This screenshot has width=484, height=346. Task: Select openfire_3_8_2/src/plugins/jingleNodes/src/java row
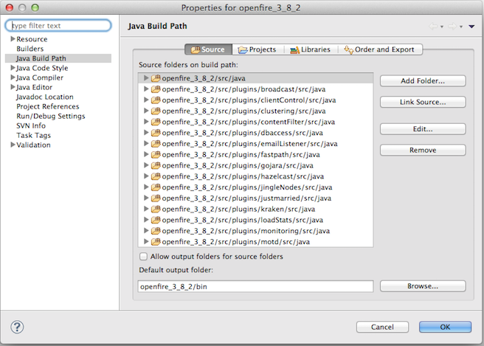pos(255,187)
